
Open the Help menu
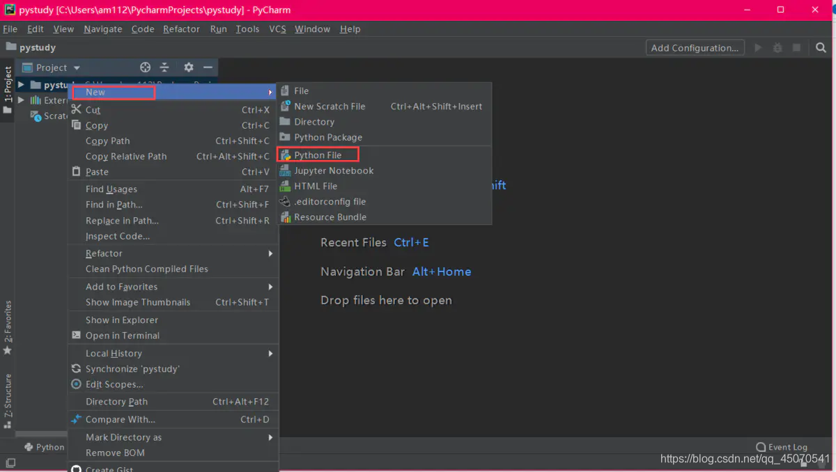tap(350, 29)
